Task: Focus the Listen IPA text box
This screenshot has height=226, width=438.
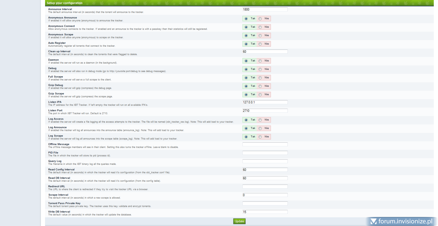Action: click(265, 102)
